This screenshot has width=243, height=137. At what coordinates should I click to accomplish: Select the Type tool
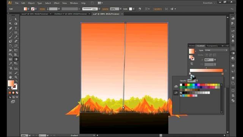(16, 28)
